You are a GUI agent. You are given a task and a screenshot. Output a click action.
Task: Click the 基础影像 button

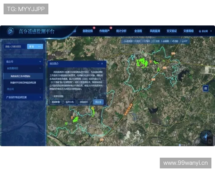click(56, 102)
